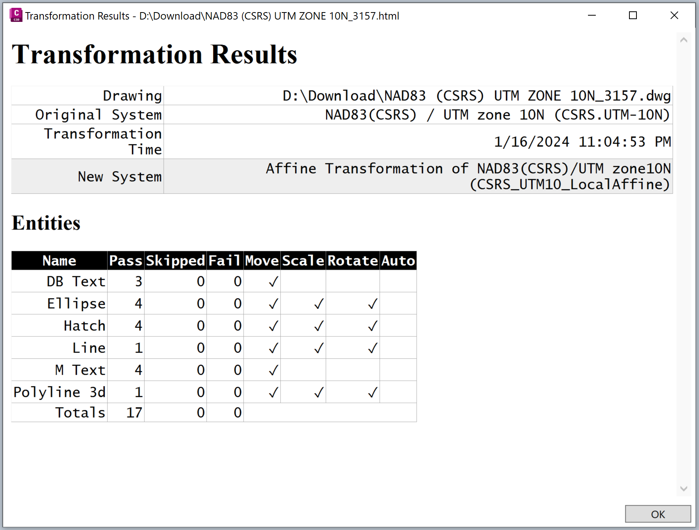The height and width of the screenshot is (530, 699).
Task: Toggle the Scale mark on the Hatch row
Action: click(318, 325)
